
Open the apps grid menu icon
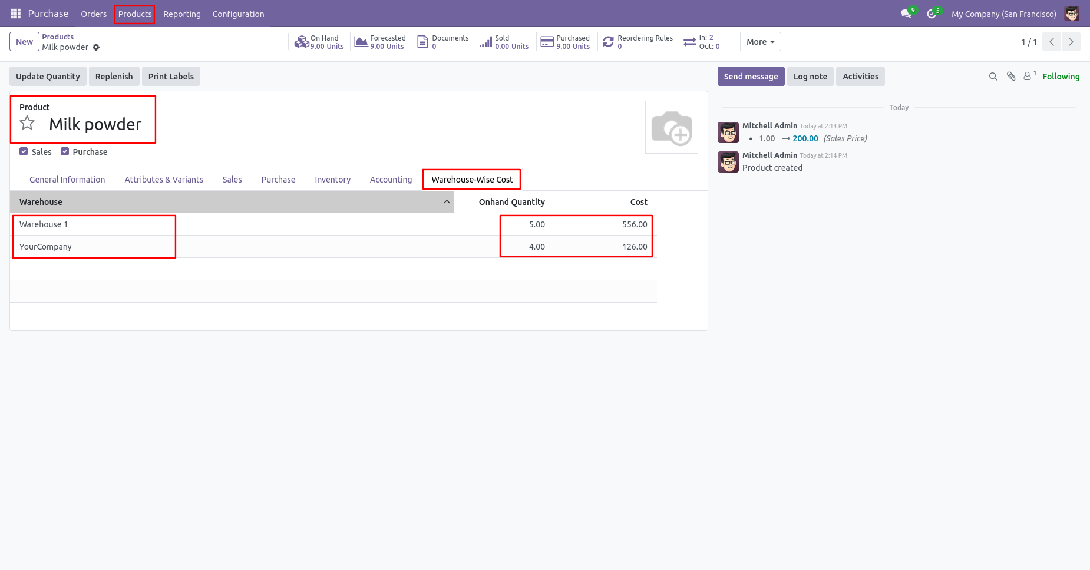(x=15, y=14)
